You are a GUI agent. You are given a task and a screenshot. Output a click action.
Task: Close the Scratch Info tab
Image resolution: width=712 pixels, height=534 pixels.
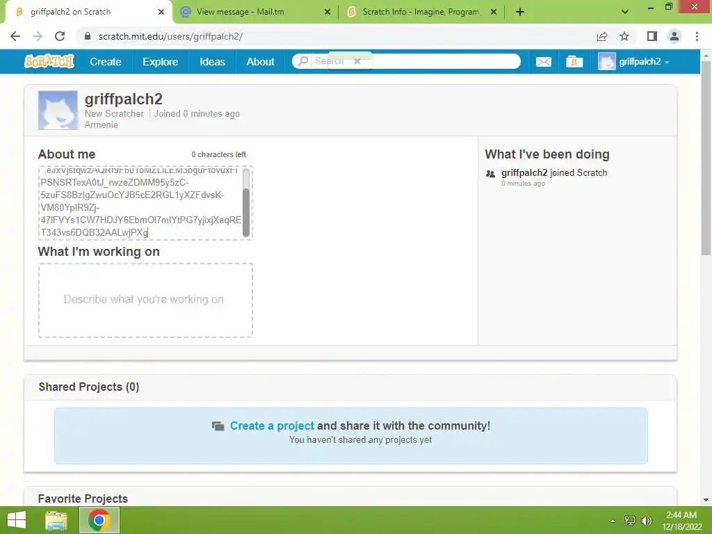tap(494, 12)
